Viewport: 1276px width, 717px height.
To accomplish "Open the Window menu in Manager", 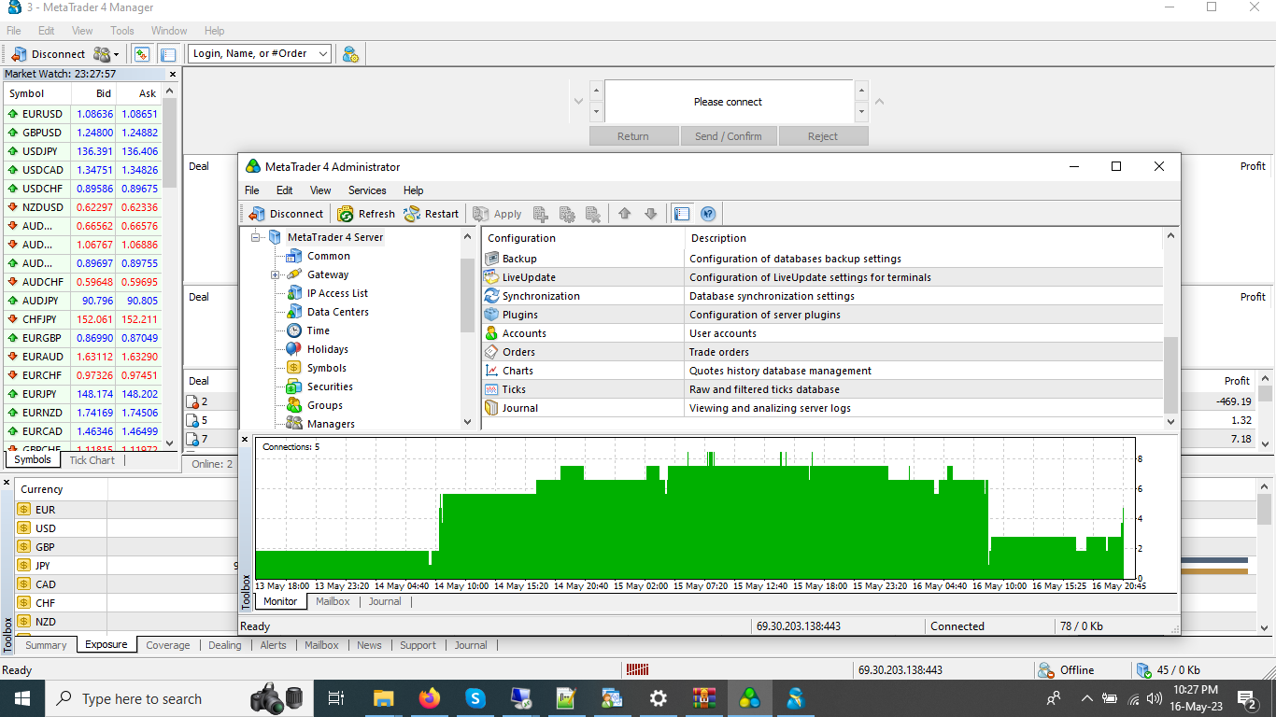I will click(169, 31).
